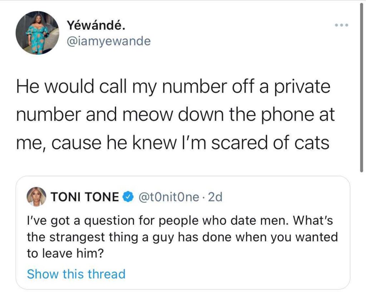
Task: Click "to leave him?" in quoted tweet
Action: tap(65, 253)
